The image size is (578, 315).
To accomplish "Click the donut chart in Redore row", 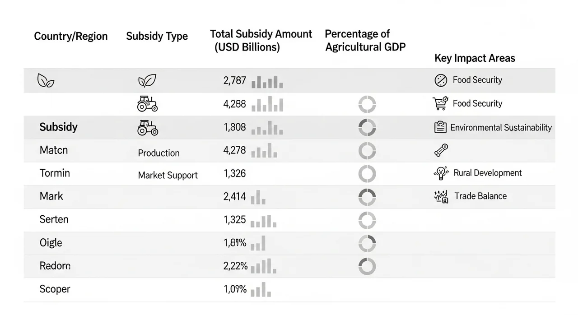I will (x=367, y=266).
